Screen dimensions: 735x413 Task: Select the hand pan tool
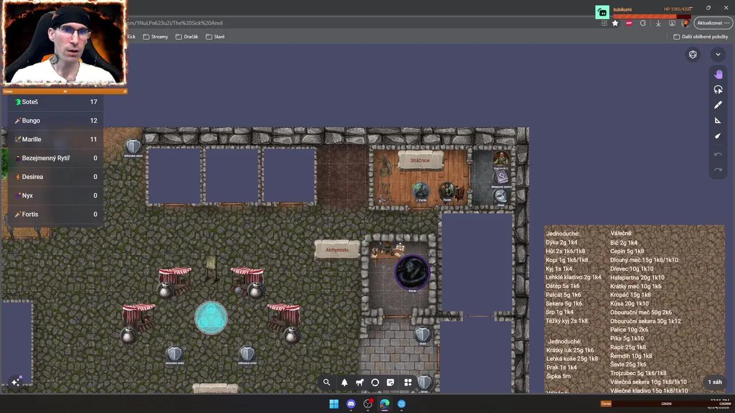718,75
